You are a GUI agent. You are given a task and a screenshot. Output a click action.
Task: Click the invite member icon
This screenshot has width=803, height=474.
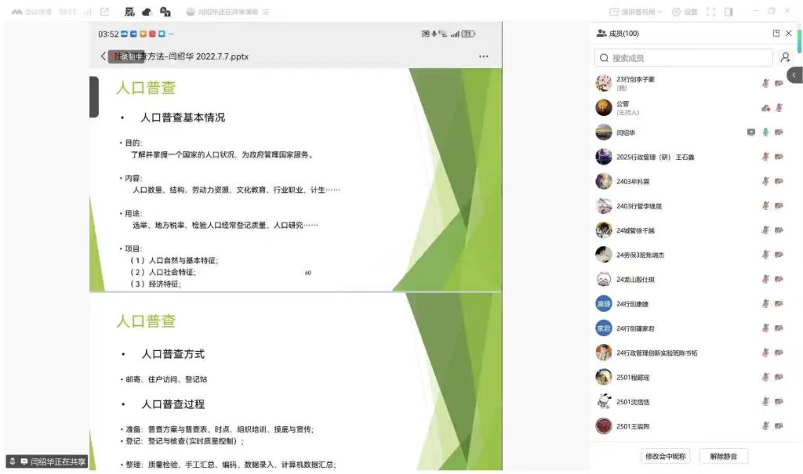(x=785, y=58)
